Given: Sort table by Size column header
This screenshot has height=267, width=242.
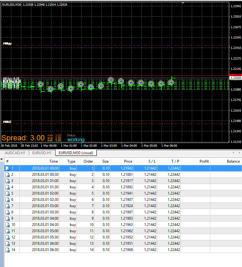Looking at the screenshot, I should click(x=102, y=161).
